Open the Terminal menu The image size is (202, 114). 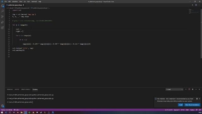tap(34, 2)
